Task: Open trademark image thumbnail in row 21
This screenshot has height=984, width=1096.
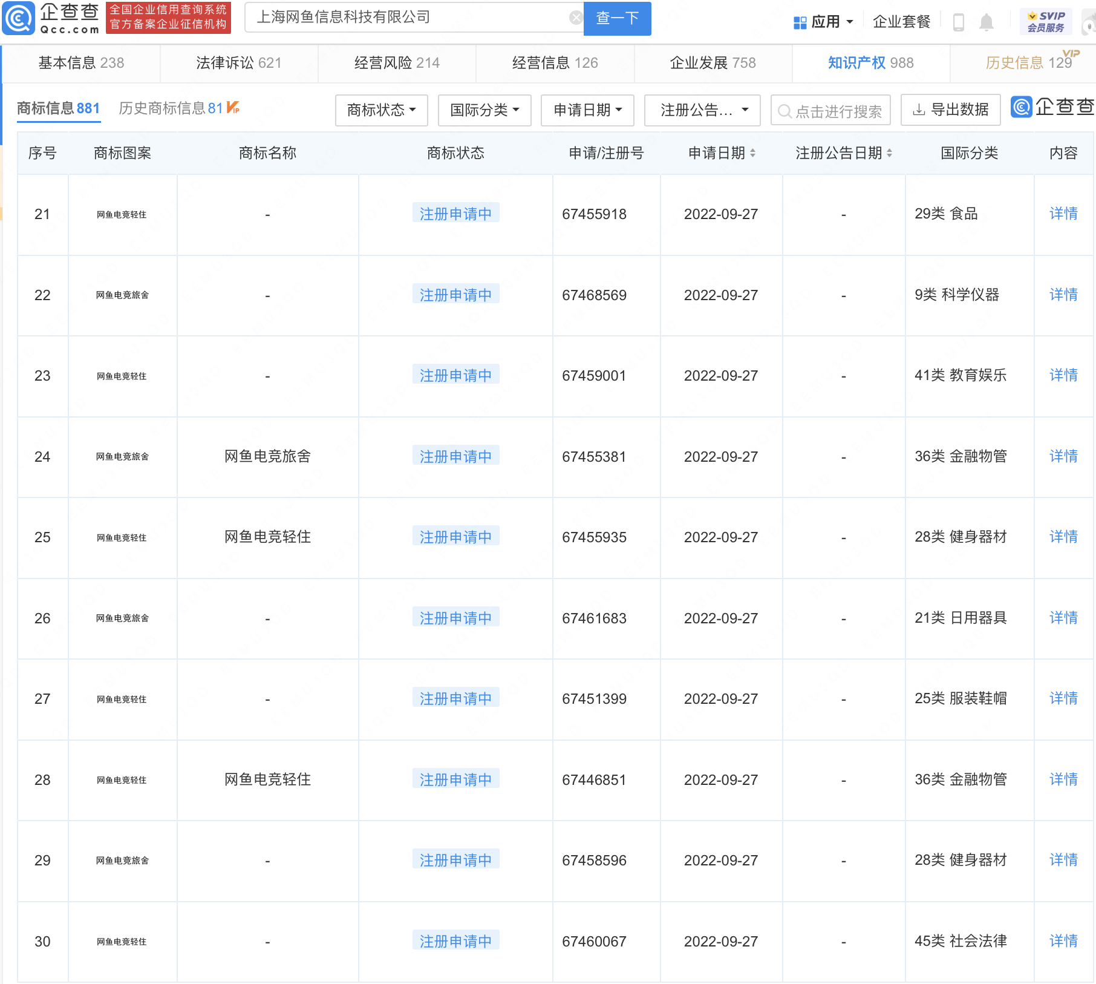Action: (x=122, y=215)
